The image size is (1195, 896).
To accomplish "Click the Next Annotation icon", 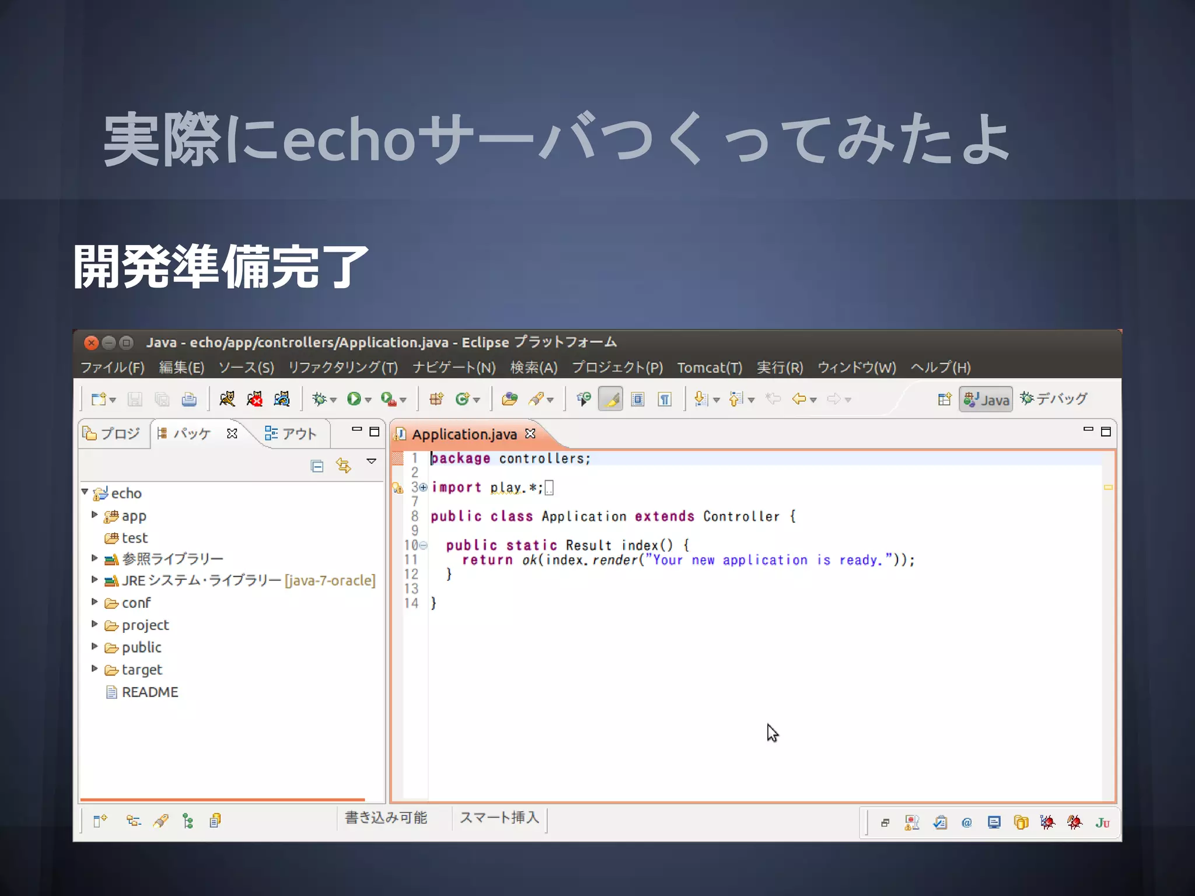I will click(701, 399).
